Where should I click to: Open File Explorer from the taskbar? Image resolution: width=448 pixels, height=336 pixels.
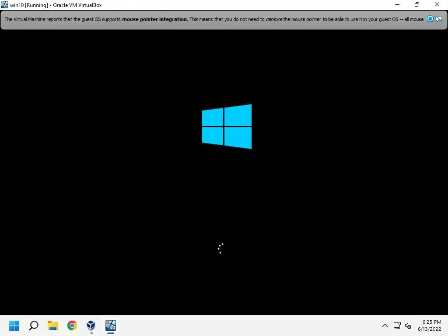(53, 325)
